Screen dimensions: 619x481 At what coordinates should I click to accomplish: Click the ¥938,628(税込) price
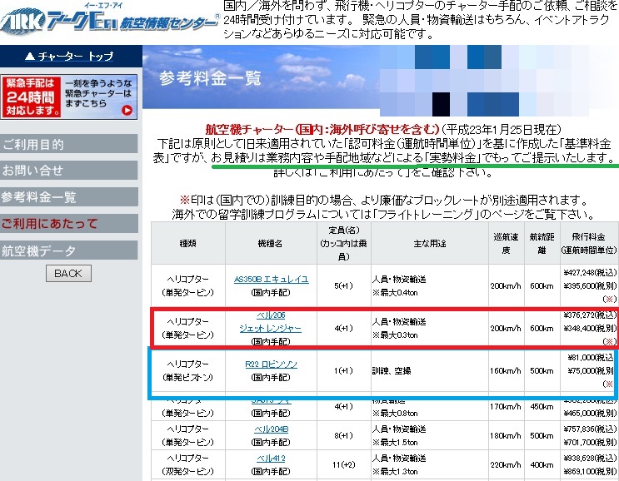click(590, 459)
